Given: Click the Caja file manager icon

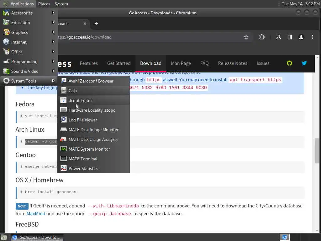Looking at the screenshot, I should click(63, 91).
